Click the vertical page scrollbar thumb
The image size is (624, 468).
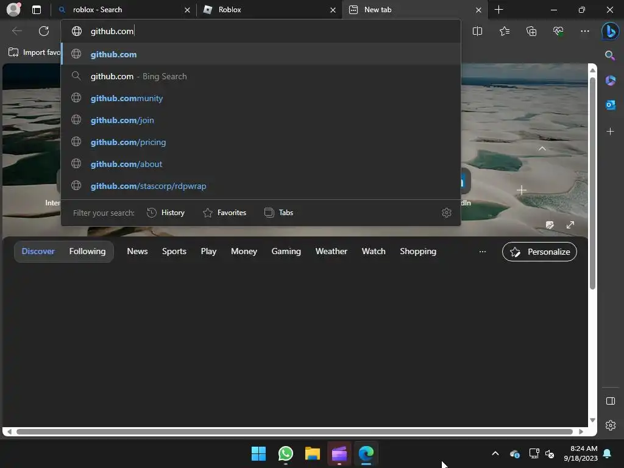tap(592, 183)
